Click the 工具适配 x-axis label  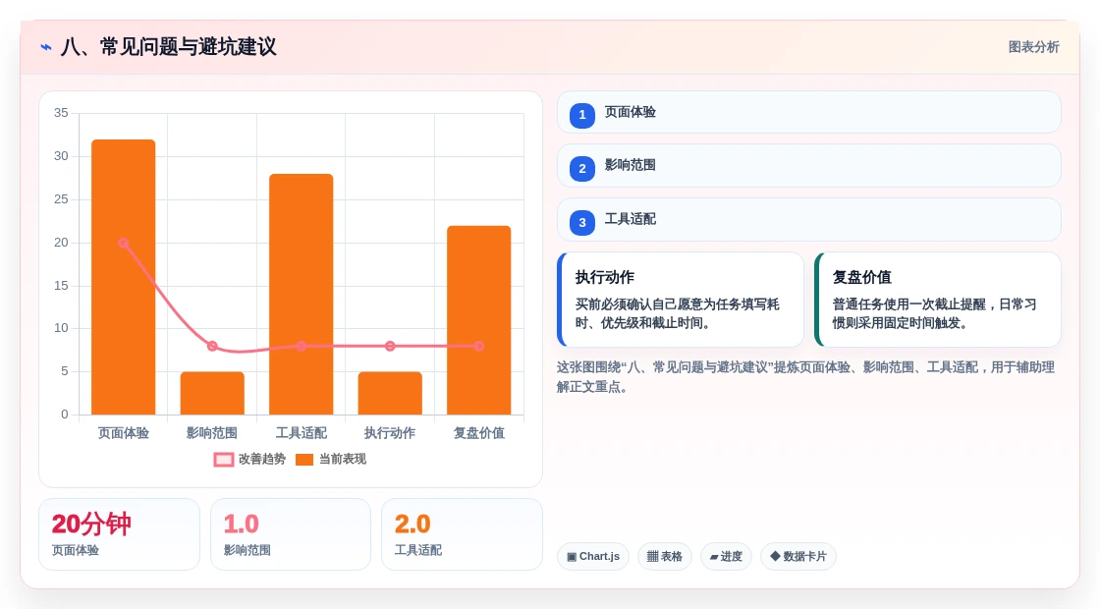(x=301, y=433)
